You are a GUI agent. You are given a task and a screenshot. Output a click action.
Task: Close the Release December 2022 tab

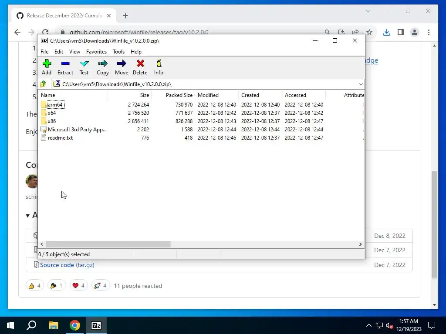click(x=108, y=16)
